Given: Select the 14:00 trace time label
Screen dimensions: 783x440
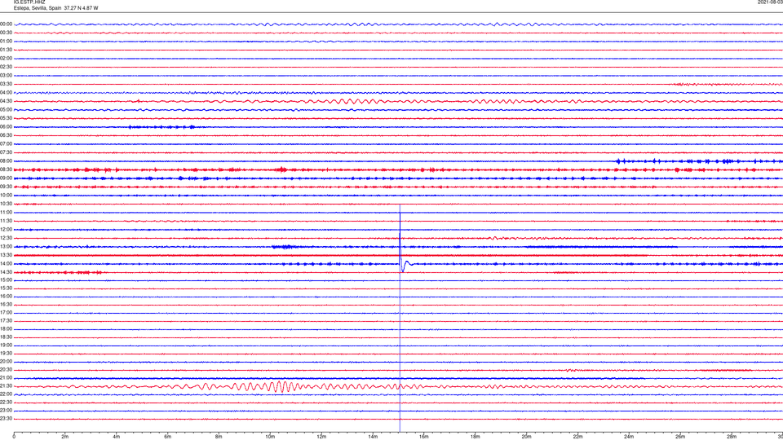Looking at the screenshot, I should coord(6,264).
